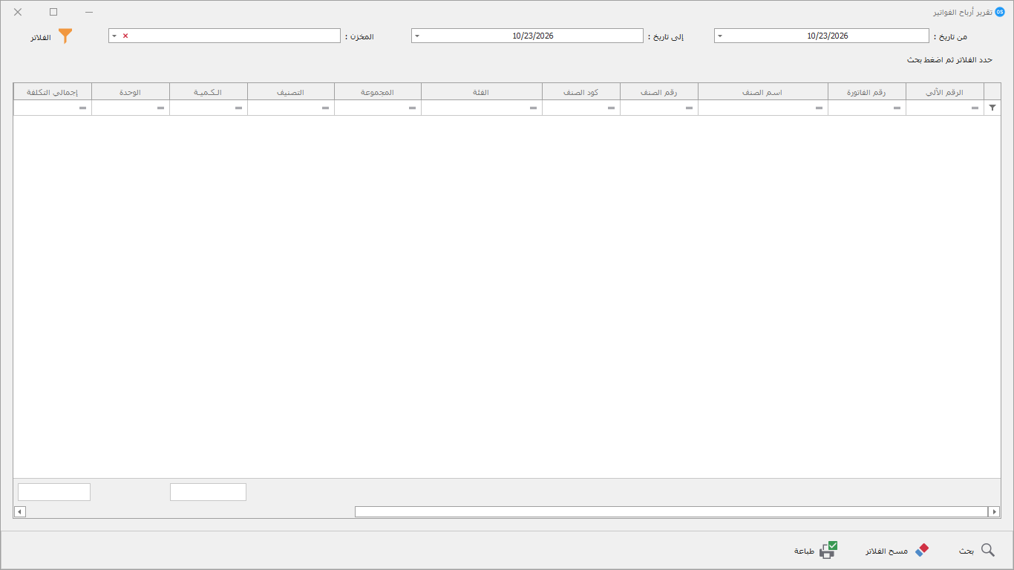Viewport: 1014px width, 570px height.
Task: Click the hint text حدد الفلاتر ثم اضغط بحث
Action: coord(949,59)
